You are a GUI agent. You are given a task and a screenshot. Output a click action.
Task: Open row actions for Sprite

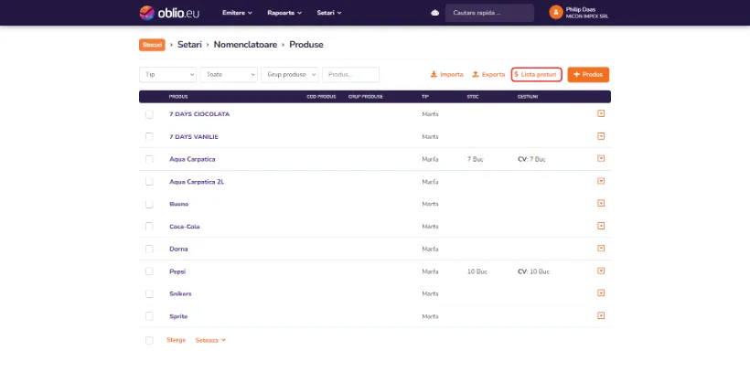[x=601, y=315]
